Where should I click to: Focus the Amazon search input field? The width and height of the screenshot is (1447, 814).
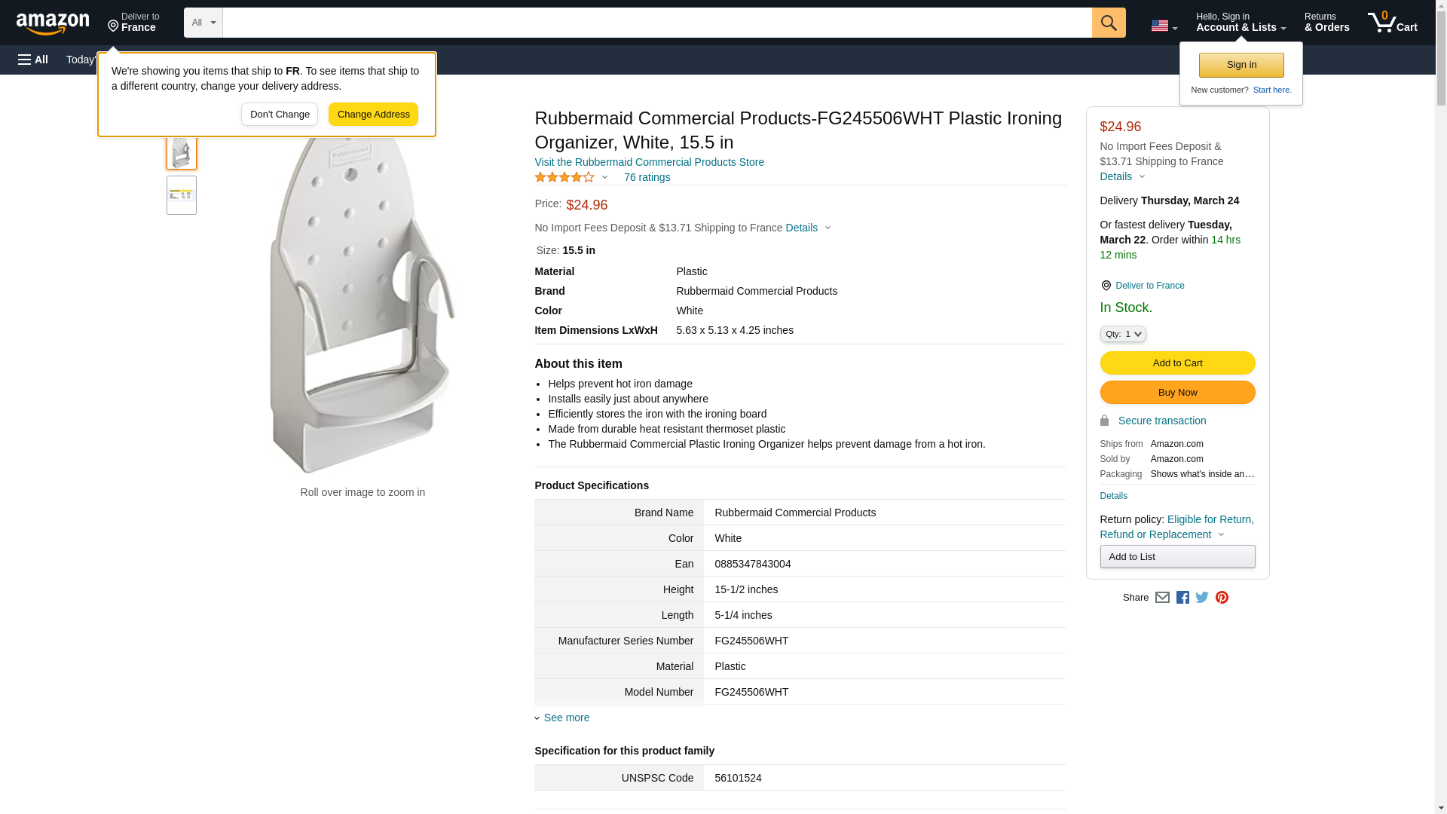[x=656, y=23]
